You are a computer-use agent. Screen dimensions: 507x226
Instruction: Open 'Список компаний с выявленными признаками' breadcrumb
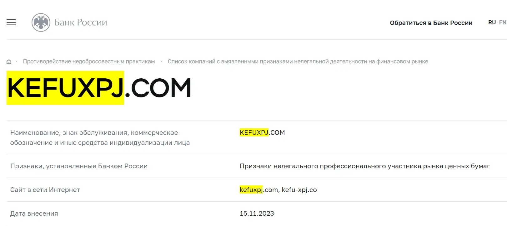pyautogui.click(x=298, y=61)
